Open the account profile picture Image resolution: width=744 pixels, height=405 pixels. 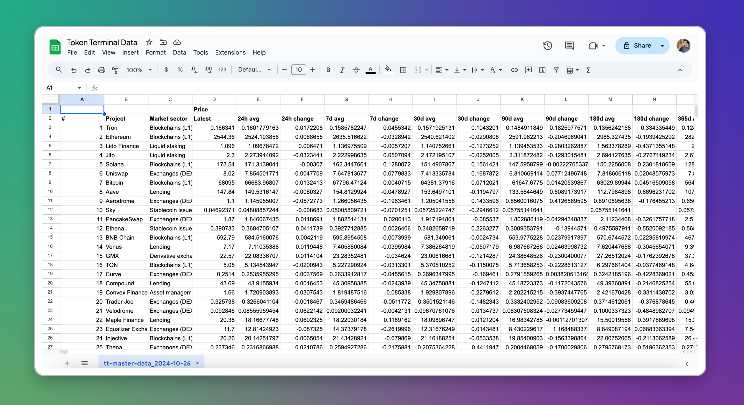(684, 46)
